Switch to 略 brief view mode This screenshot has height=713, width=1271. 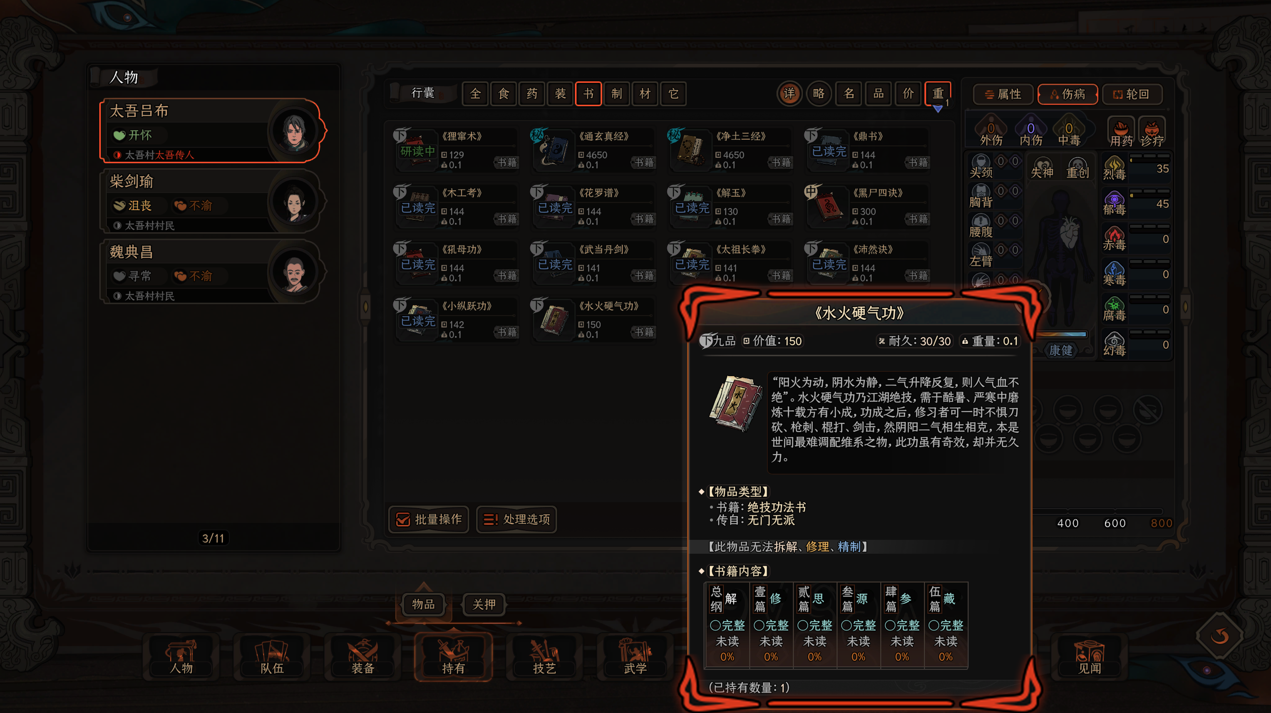819,94
